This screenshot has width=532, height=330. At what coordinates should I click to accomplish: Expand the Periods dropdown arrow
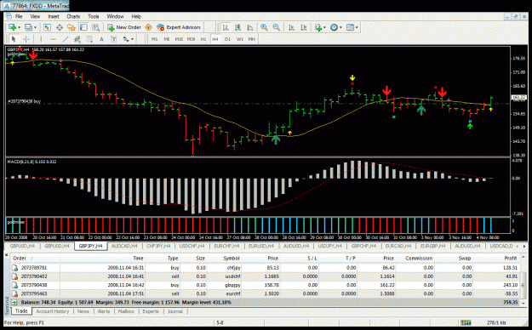340,27
